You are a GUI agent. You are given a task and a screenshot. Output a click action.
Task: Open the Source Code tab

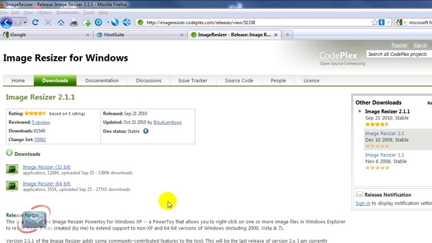(x=239, y=80)
